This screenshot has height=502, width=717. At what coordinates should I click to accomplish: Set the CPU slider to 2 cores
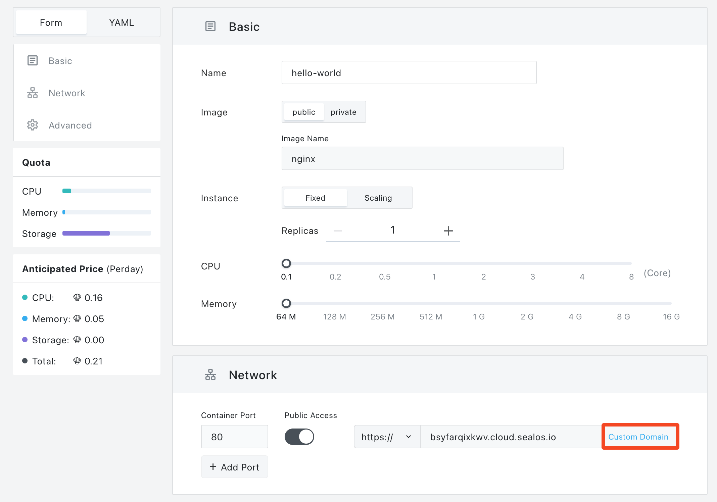[x=483, y=263]
